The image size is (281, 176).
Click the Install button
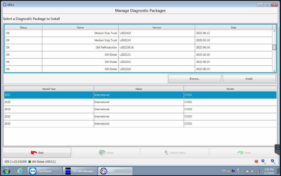point(249,79)
